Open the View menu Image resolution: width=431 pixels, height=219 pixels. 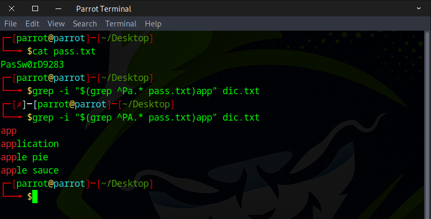(x=56, y=24)
